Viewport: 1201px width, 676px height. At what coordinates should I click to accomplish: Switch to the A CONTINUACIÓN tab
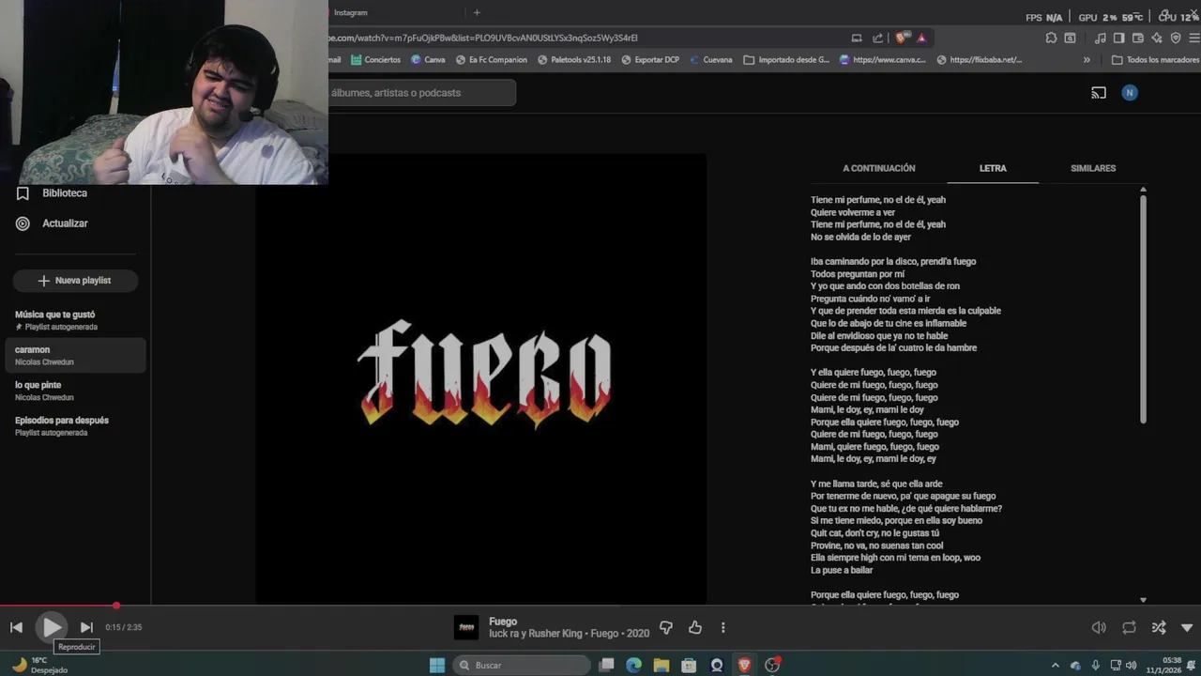click(x=878, y=168)
